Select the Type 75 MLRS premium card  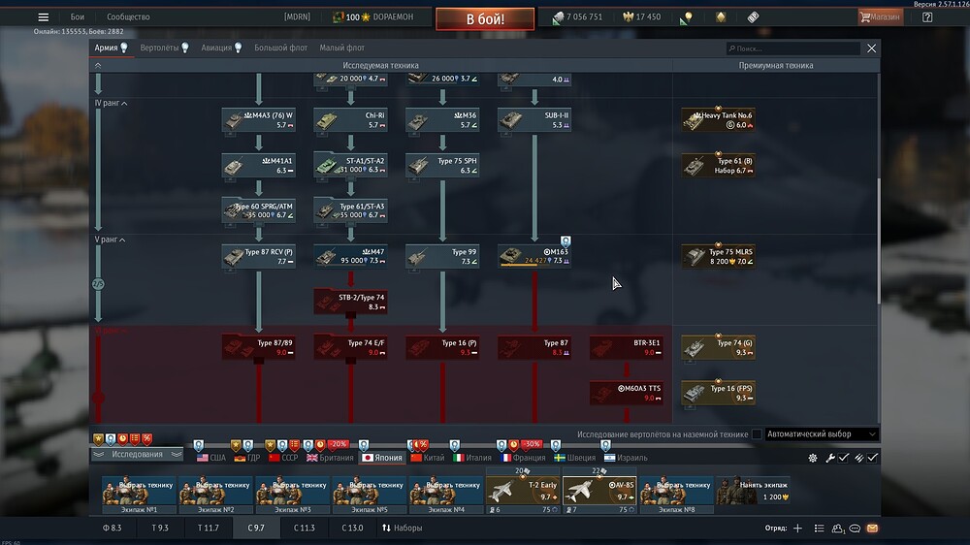click(x=718, y=256)
